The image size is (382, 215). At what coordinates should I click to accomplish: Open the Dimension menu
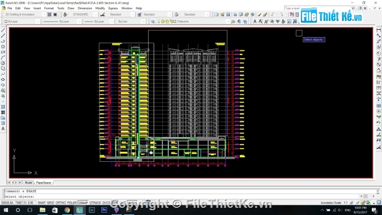click(x=85, y=8)
